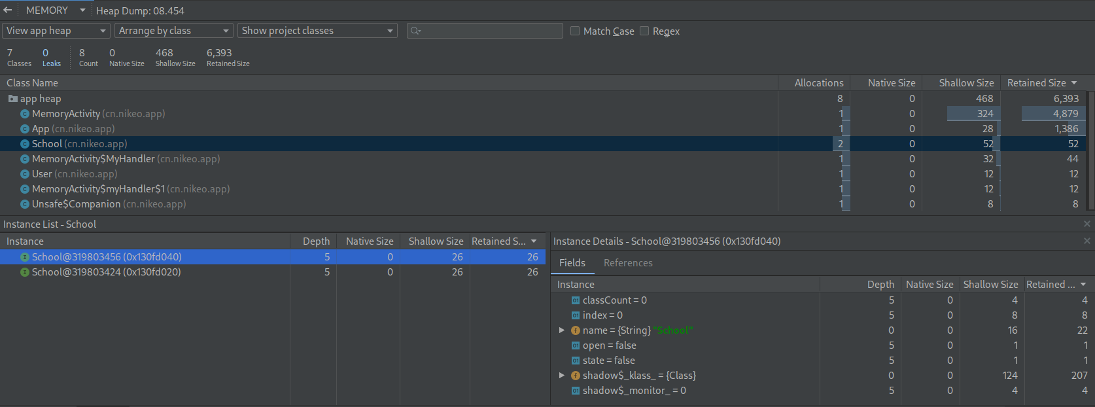The width and height of the screenshot is (1095, 407).
Task: Open the View app heap dropdown
Action: pos(56,31)
